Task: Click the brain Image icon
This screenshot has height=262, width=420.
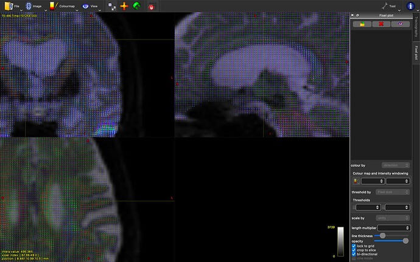Action: point(29,6)
